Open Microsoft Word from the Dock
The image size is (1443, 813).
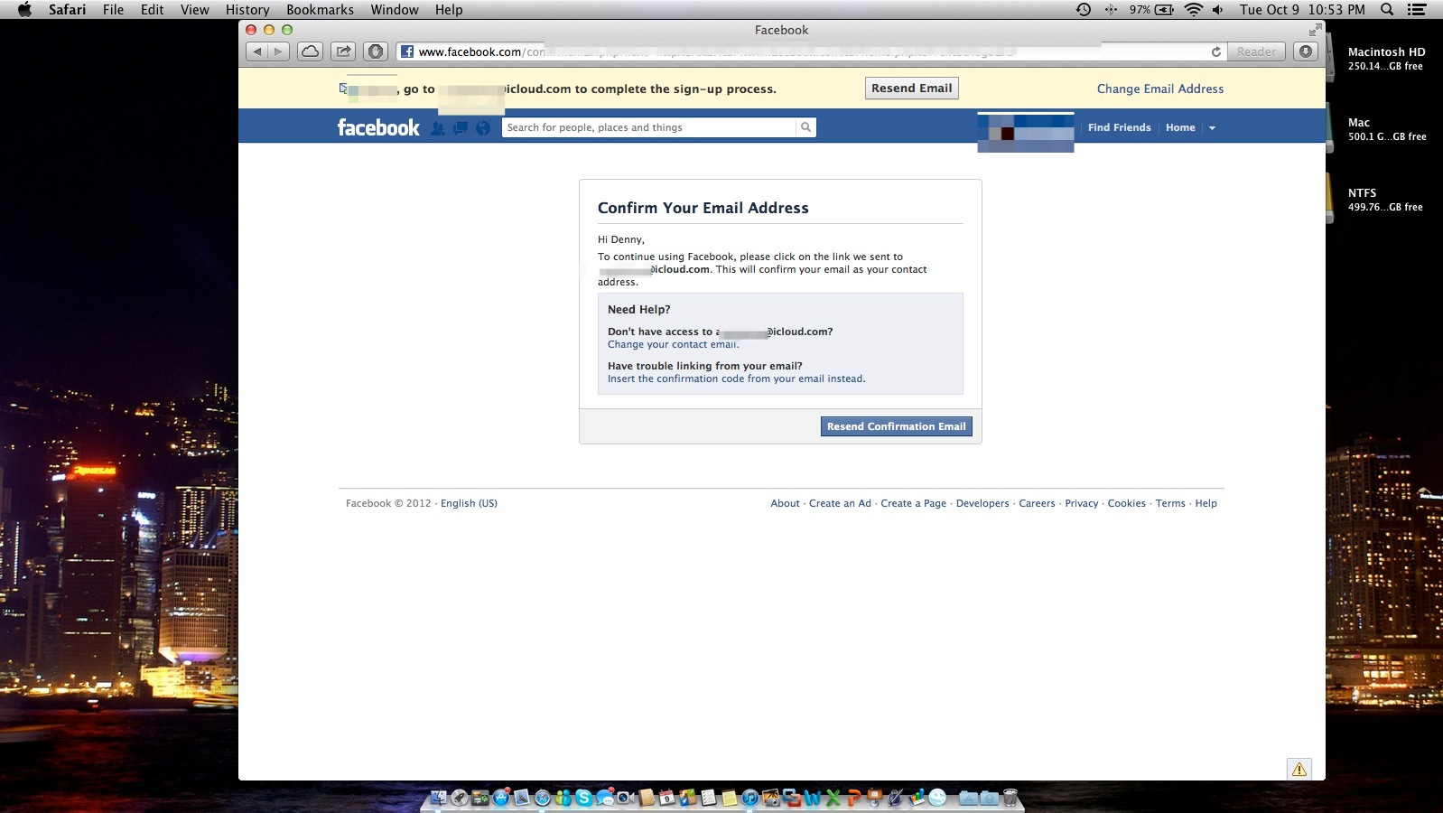[x=813, y=798]
